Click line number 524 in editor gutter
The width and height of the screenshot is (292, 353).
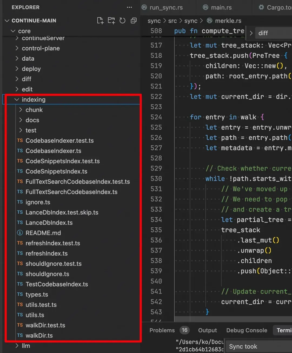point(156,117)
